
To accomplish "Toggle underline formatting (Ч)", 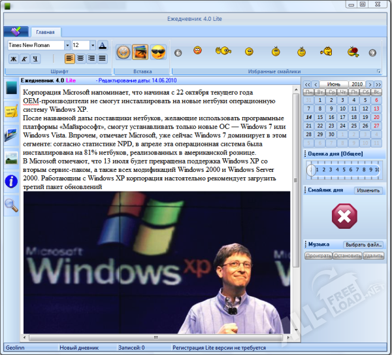I will click(35, 58).
